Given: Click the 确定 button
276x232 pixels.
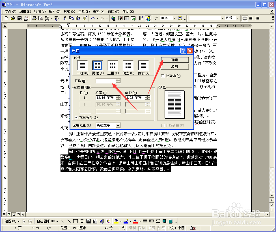Looking at the screenshot, I should pos(175,60).
